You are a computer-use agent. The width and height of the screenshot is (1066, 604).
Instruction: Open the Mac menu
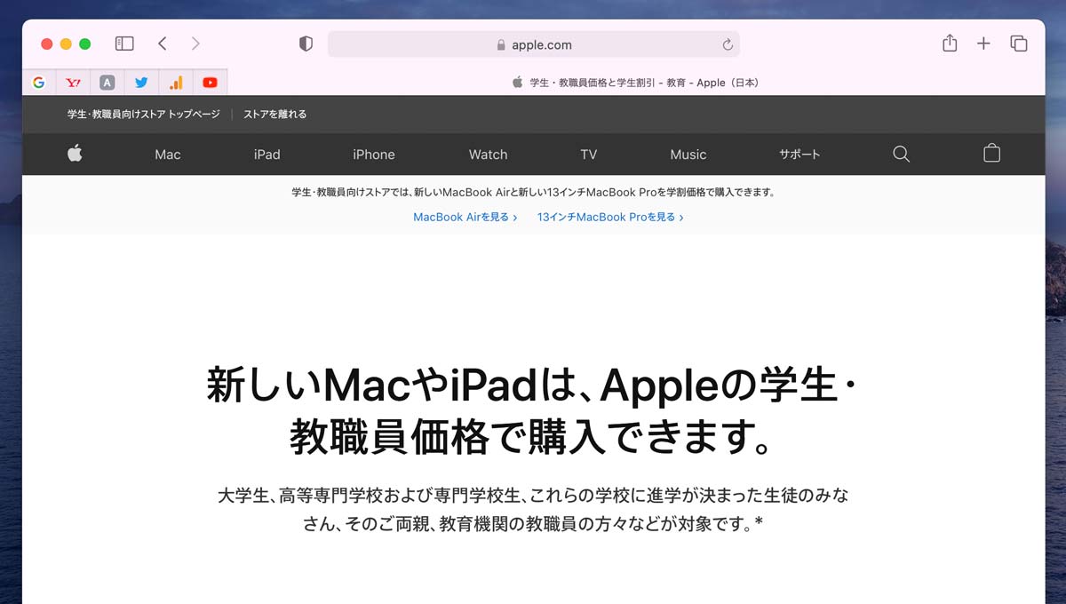click(167, 155)
